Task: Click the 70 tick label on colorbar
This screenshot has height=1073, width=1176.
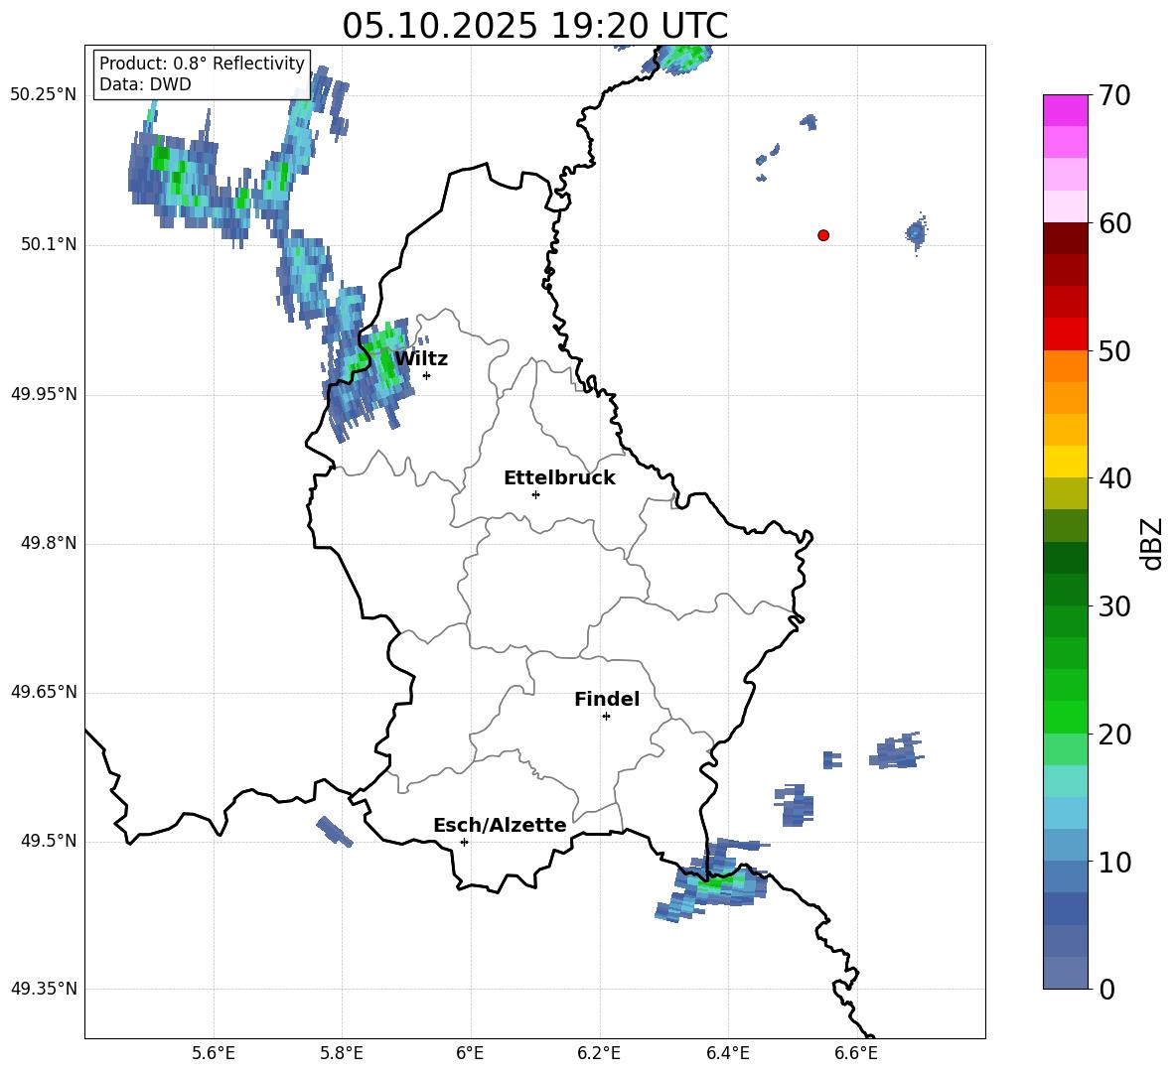Action: [x=1112, y=96]
